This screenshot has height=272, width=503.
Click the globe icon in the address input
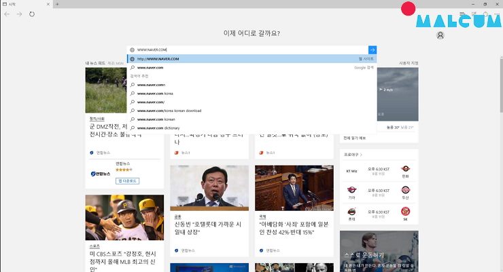point(132,50)
